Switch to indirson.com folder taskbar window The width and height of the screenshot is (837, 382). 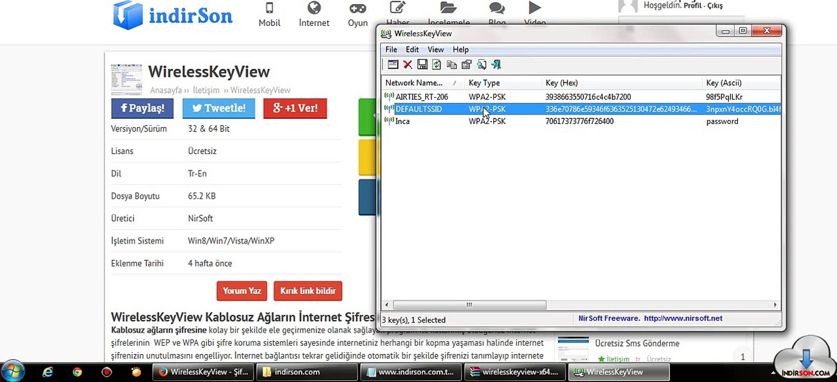[307, 372]
